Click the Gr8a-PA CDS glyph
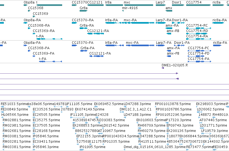The height and width of the screenshot is (151, 229). point(84,51)
